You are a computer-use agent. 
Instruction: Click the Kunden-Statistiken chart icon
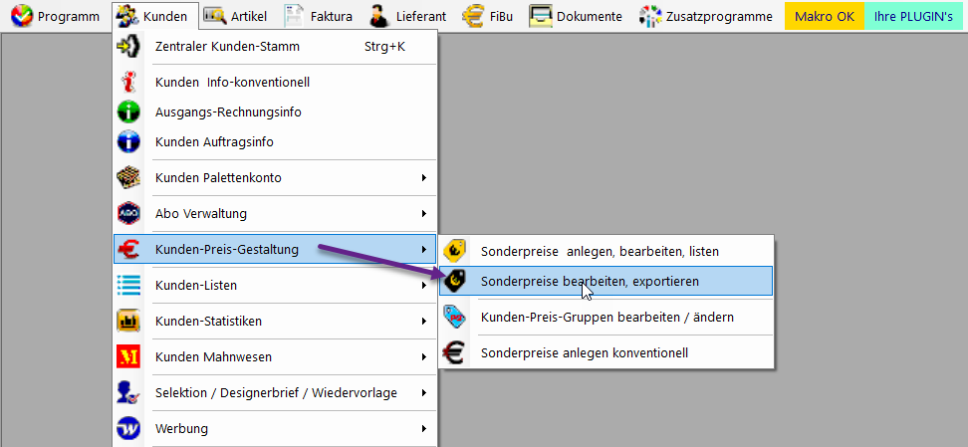(x=128, y=322)
